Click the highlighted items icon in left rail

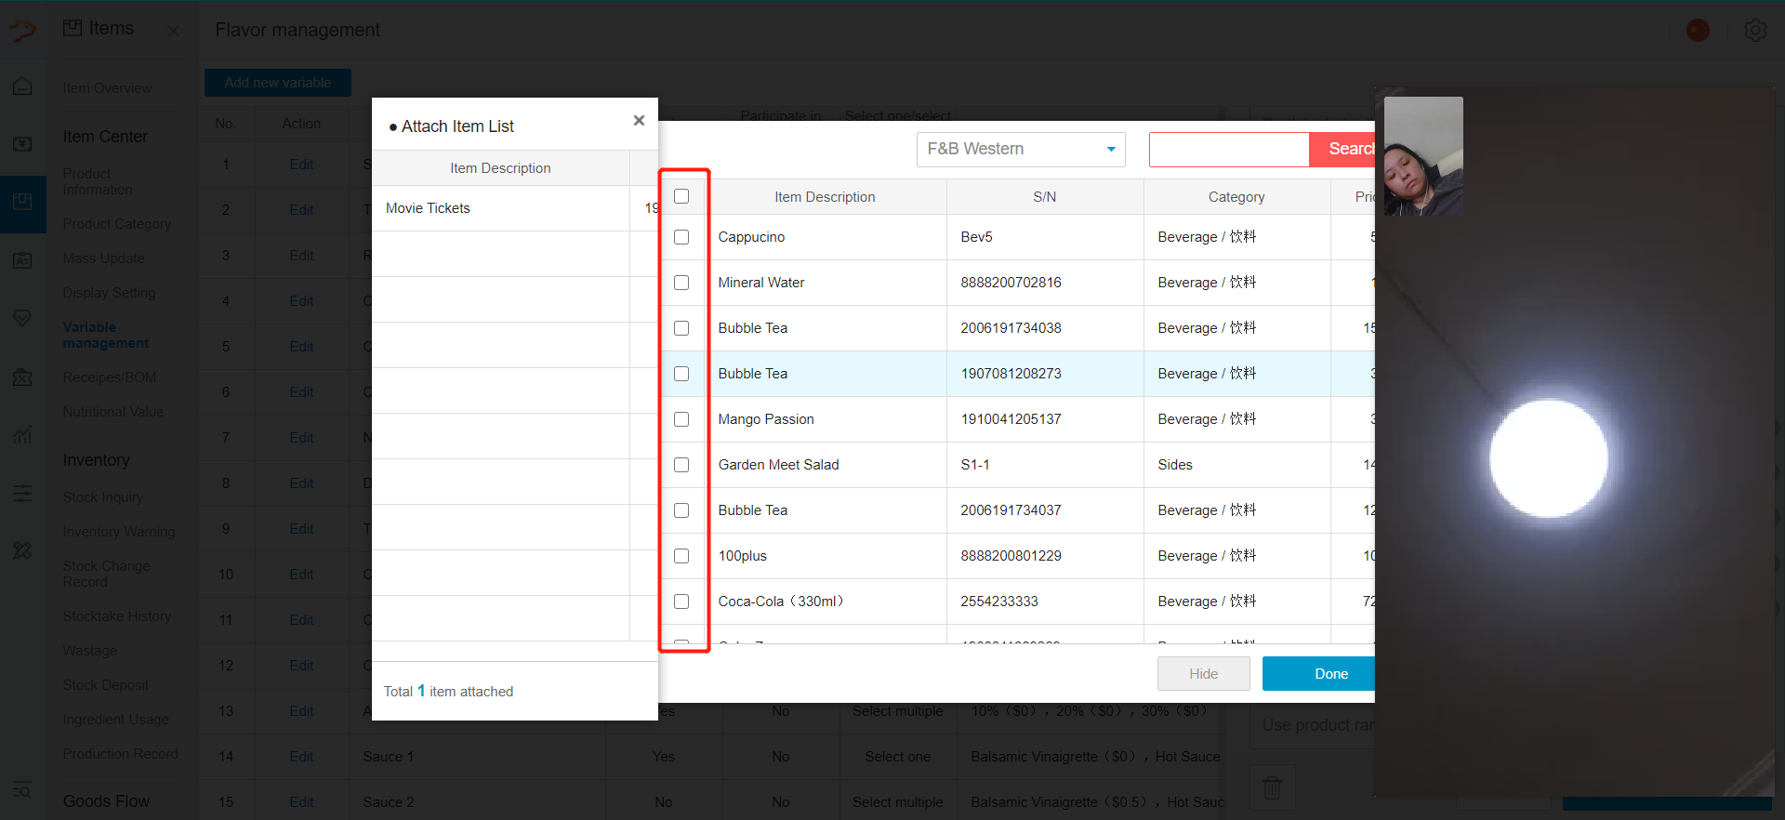(22, 202)
